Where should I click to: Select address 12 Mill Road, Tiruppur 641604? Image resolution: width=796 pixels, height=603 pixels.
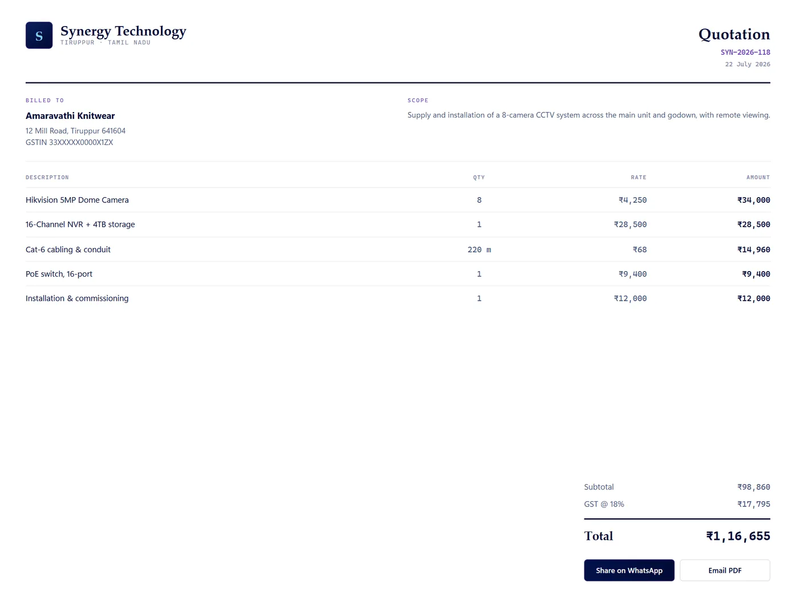coord(76,131)
